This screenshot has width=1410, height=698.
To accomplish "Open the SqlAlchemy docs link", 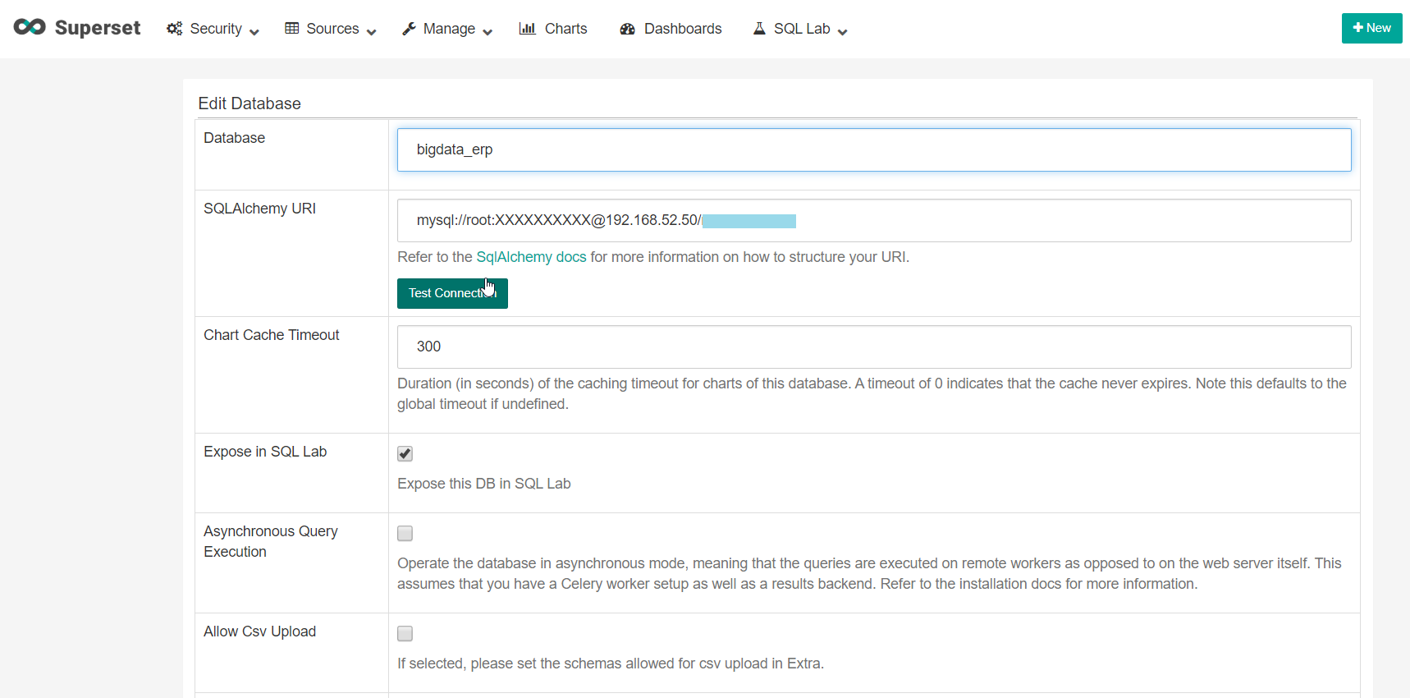I will [531, 257].
